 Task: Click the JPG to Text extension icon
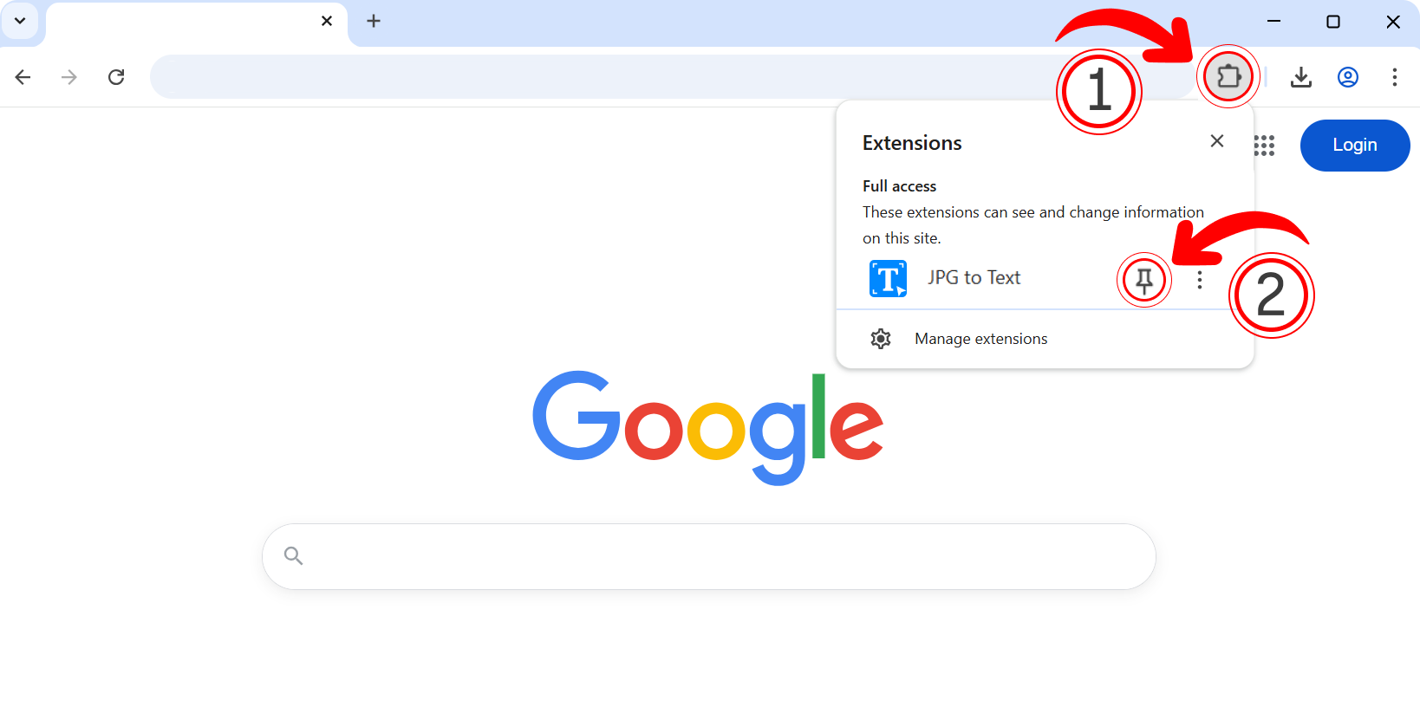point(889,278)
